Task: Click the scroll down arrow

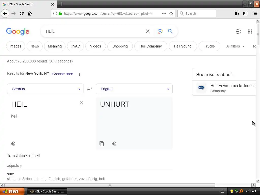Action: [x=258, y=181]
